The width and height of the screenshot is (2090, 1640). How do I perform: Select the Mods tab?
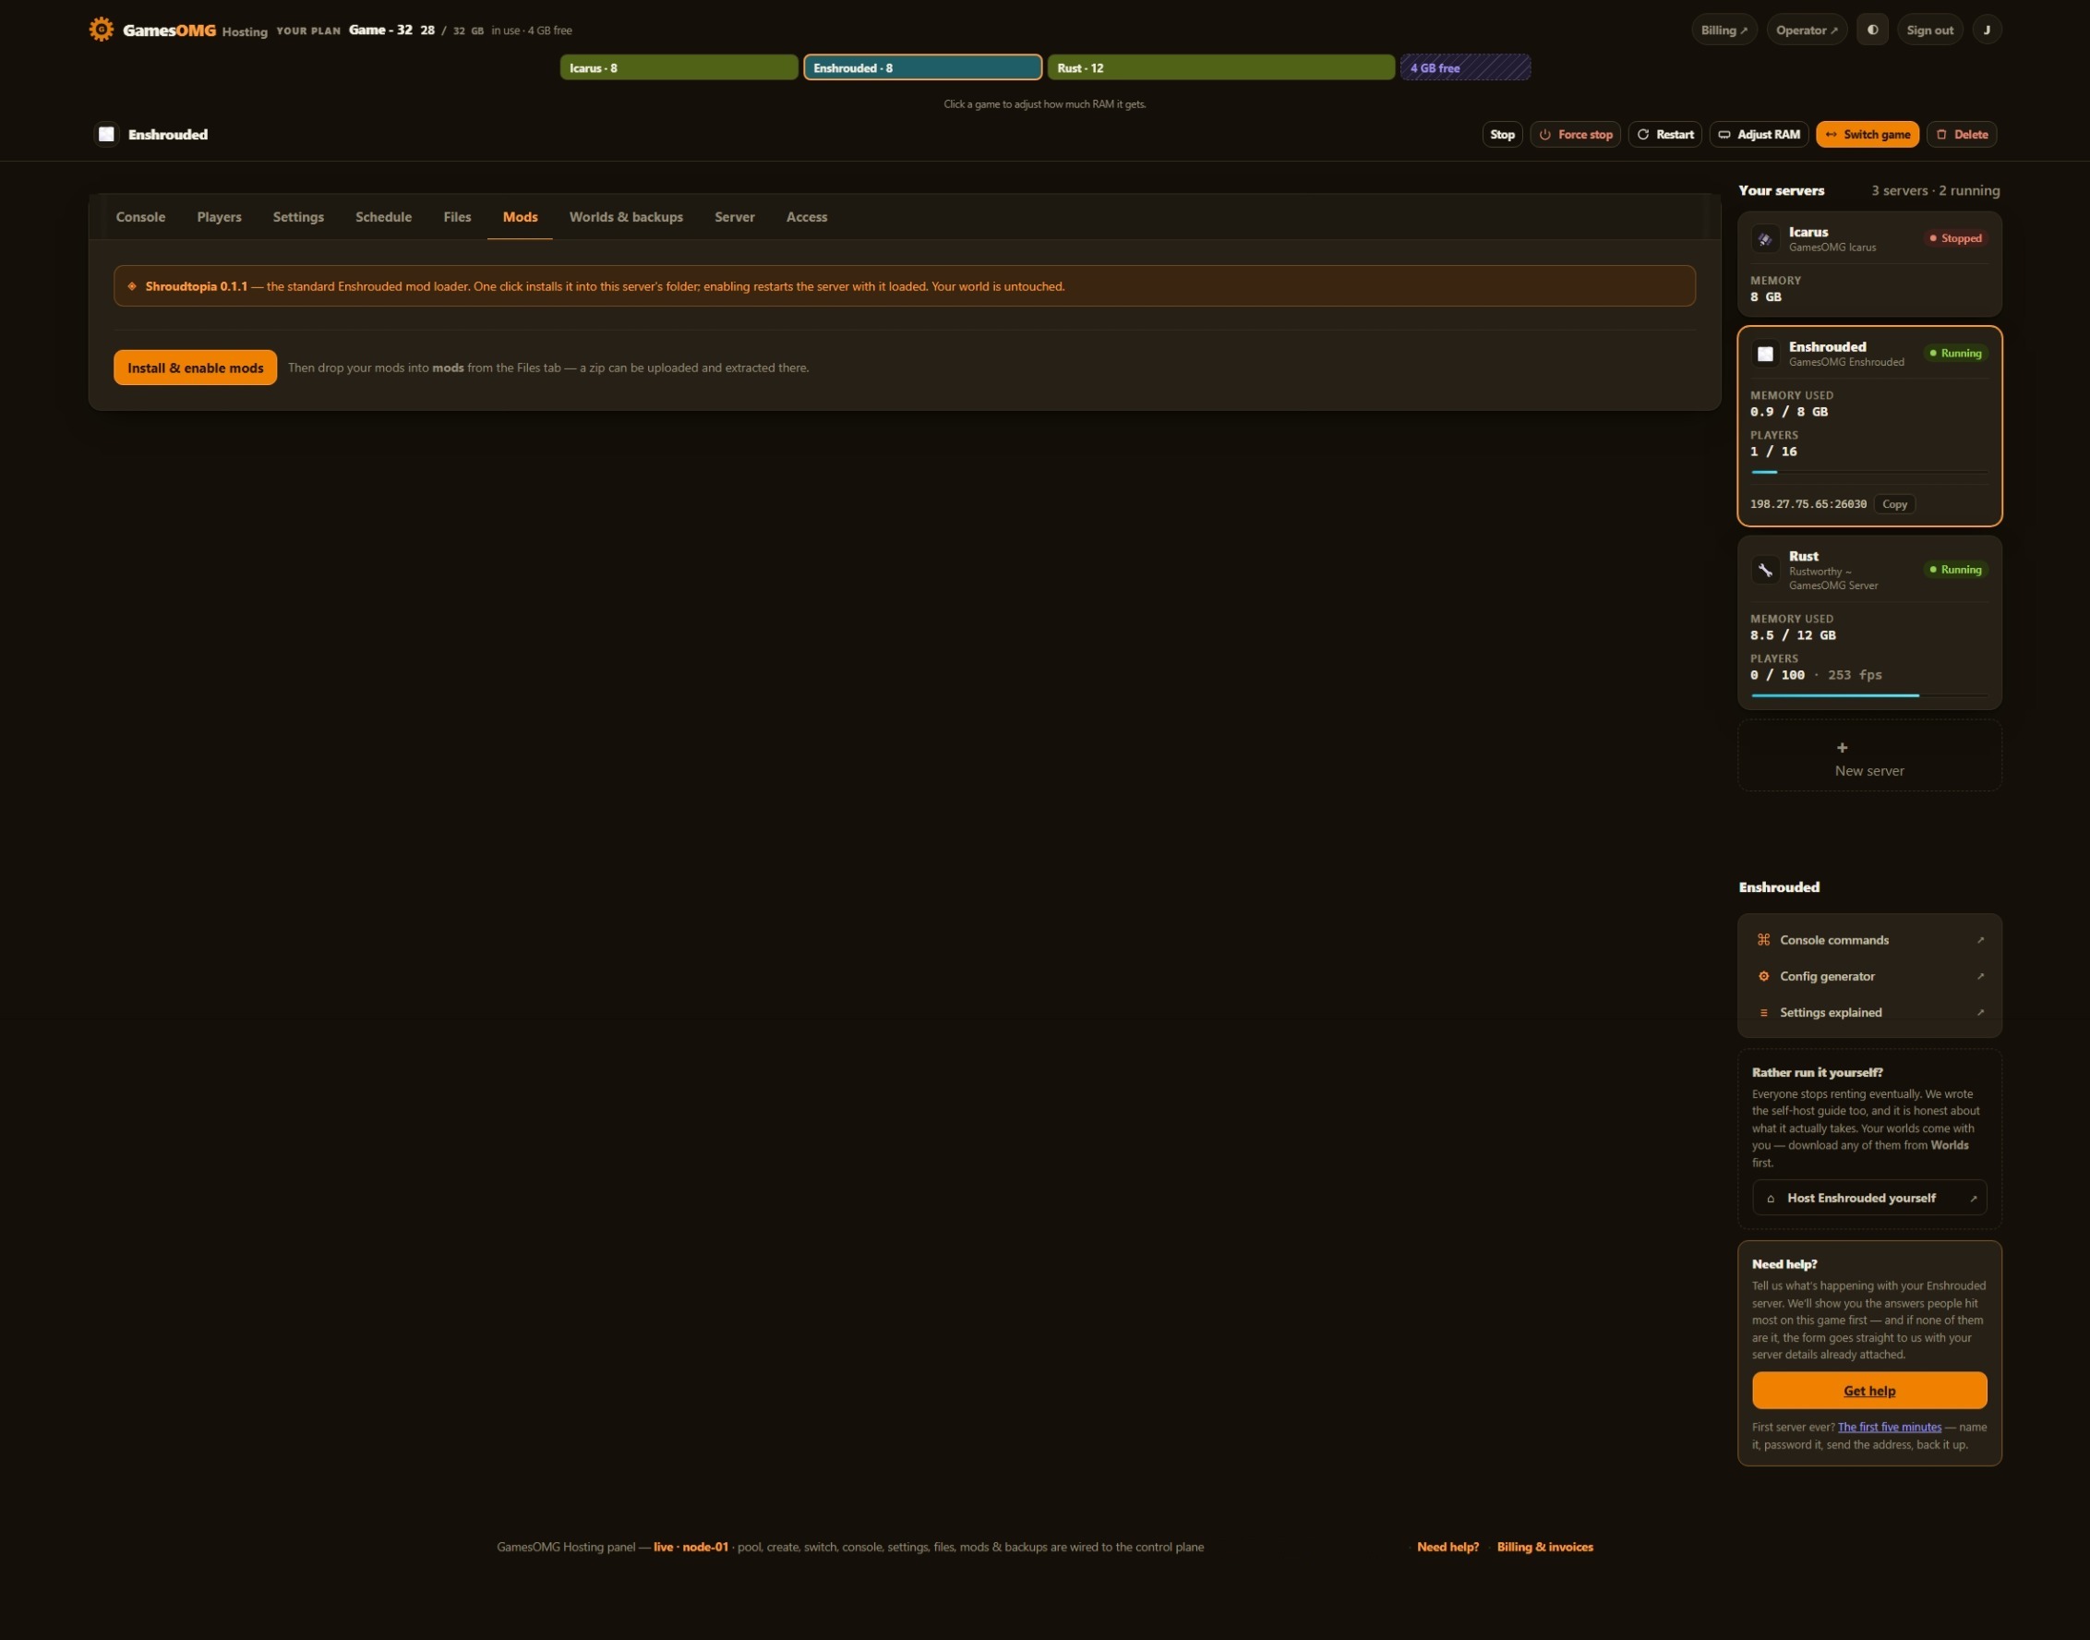[521, 217]
